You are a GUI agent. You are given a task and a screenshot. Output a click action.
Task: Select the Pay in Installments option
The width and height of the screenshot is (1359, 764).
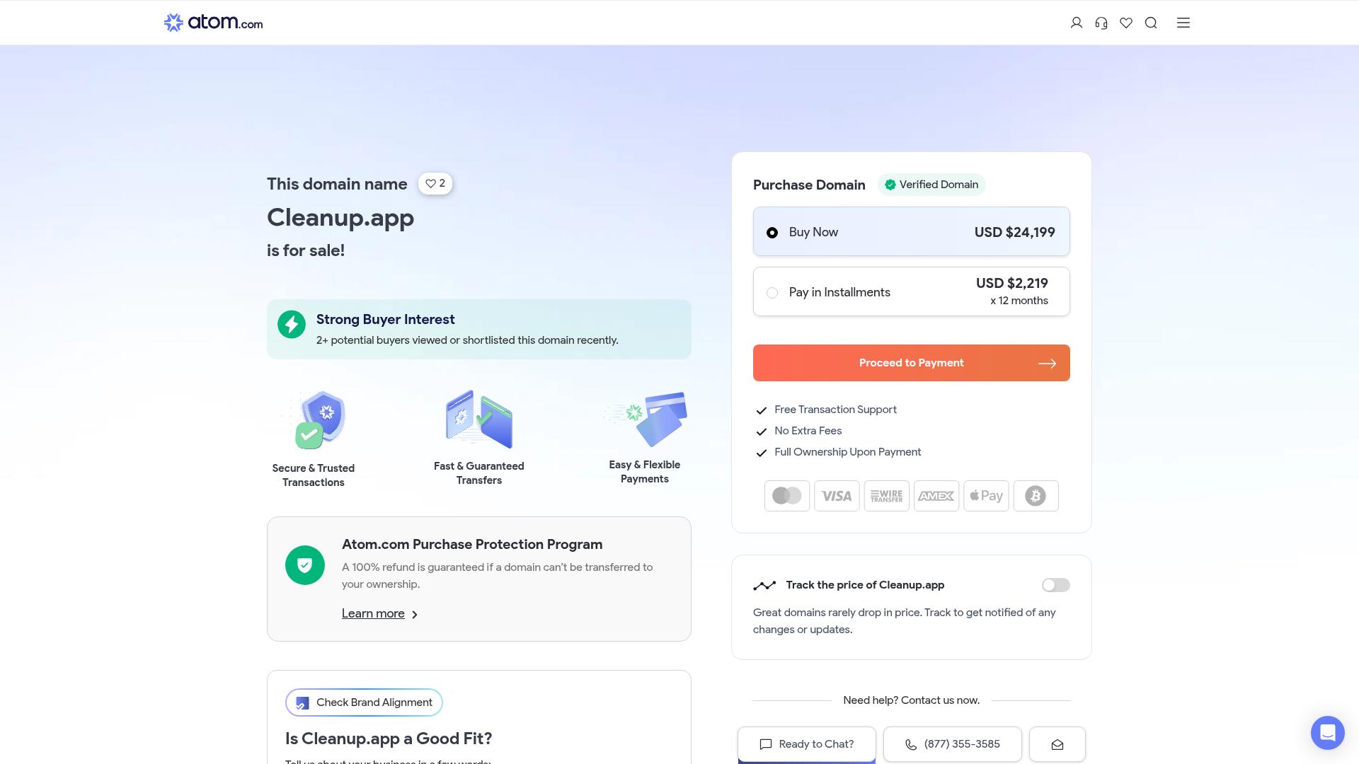tap(772, 292)
